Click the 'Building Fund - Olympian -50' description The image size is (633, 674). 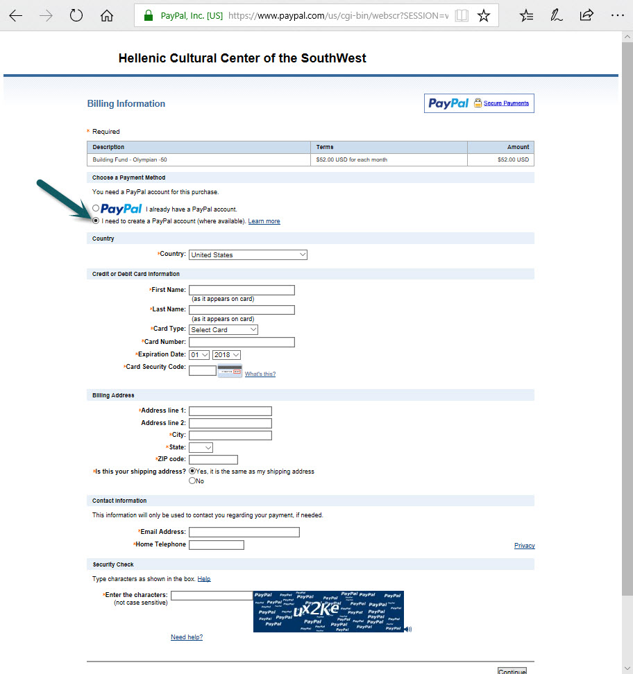pyautogui.click(x=130, y=159)
